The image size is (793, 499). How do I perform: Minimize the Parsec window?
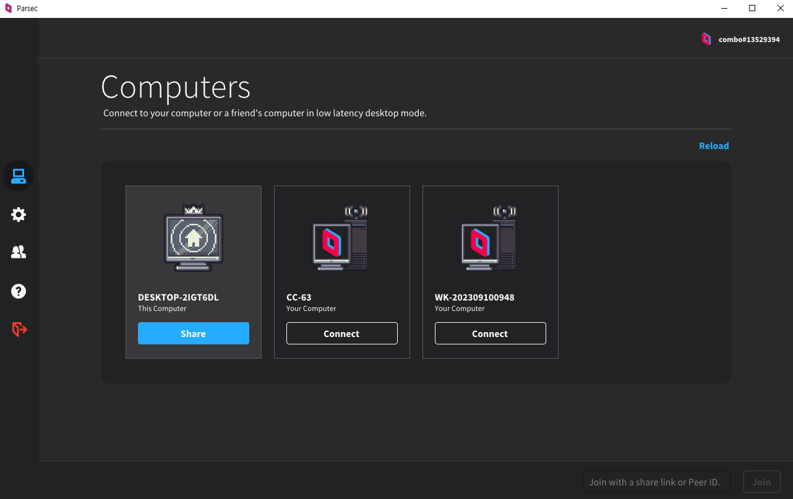pyautogui.click(x=724, y=9)
